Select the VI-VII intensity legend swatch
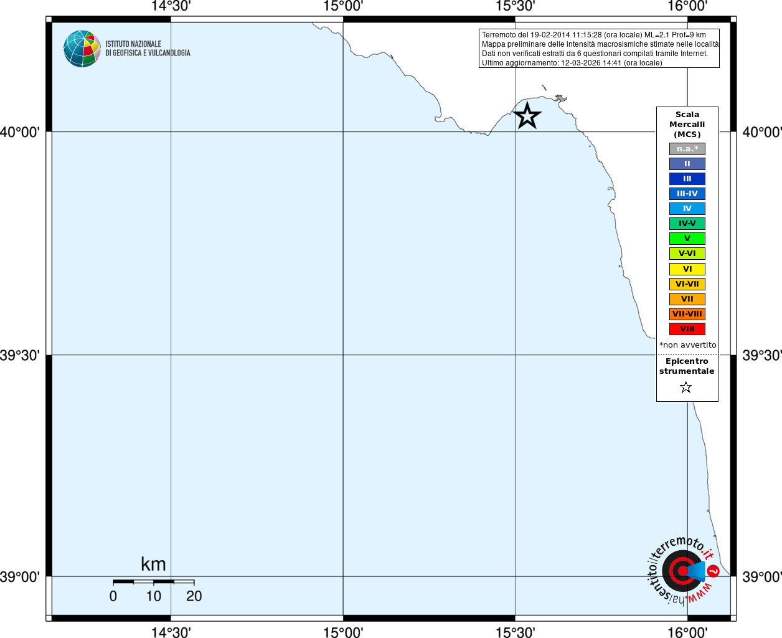This screenshot has height=638, width=782. click(x=687, y=284)
